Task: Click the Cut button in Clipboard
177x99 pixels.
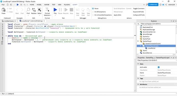Action: coord(9,9)
